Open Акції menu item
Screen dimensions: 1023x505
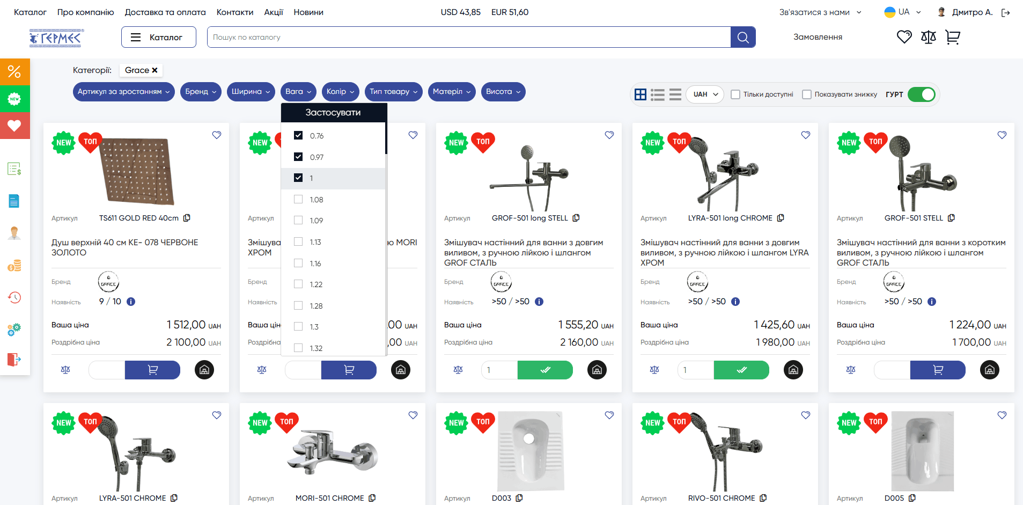coord(274,12)
